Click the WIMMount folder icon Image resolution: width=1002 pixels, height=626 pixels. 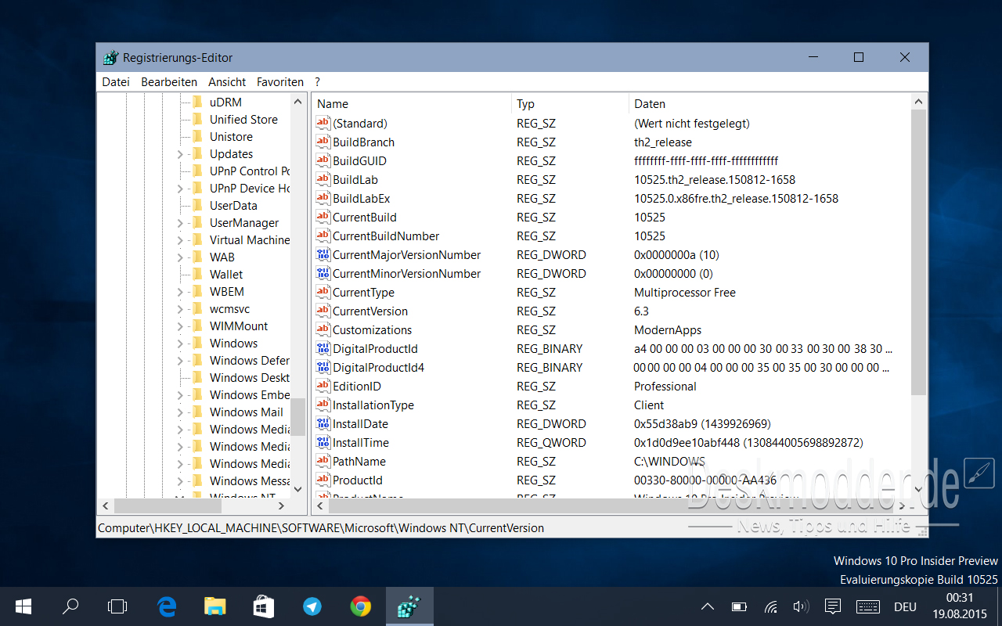[x=197, y=326]
